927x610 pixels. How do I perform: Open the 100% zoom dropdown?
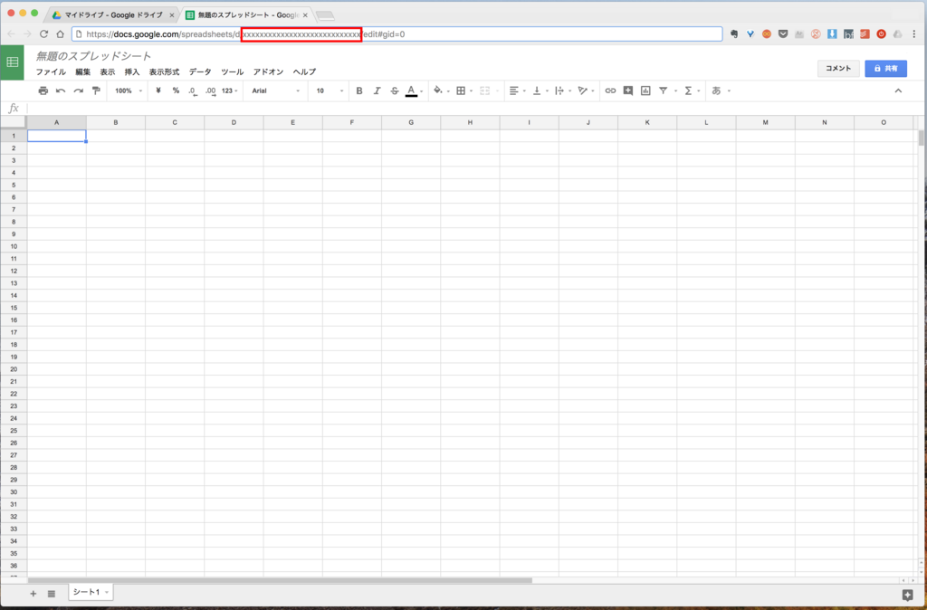[x=129, y=91]
